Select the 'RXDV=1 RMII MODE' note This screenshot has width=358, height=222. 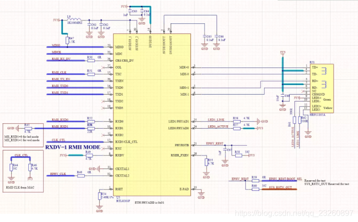[73, 147]
